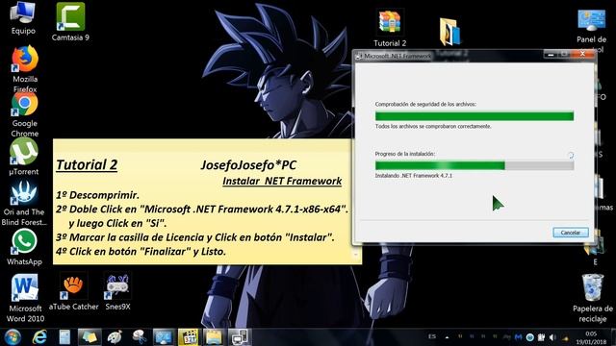Open Ori and The Blind Forest shortcut
Viewport: 616px width, 346px height.
24,203
